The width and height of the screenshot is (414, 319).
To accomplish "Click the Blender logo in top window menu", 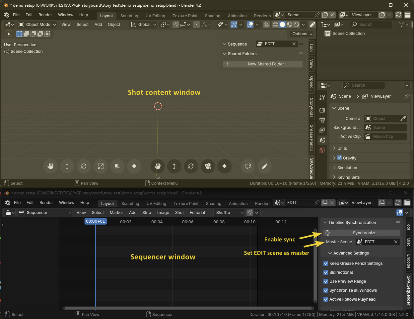I will [x=6, y=15].
